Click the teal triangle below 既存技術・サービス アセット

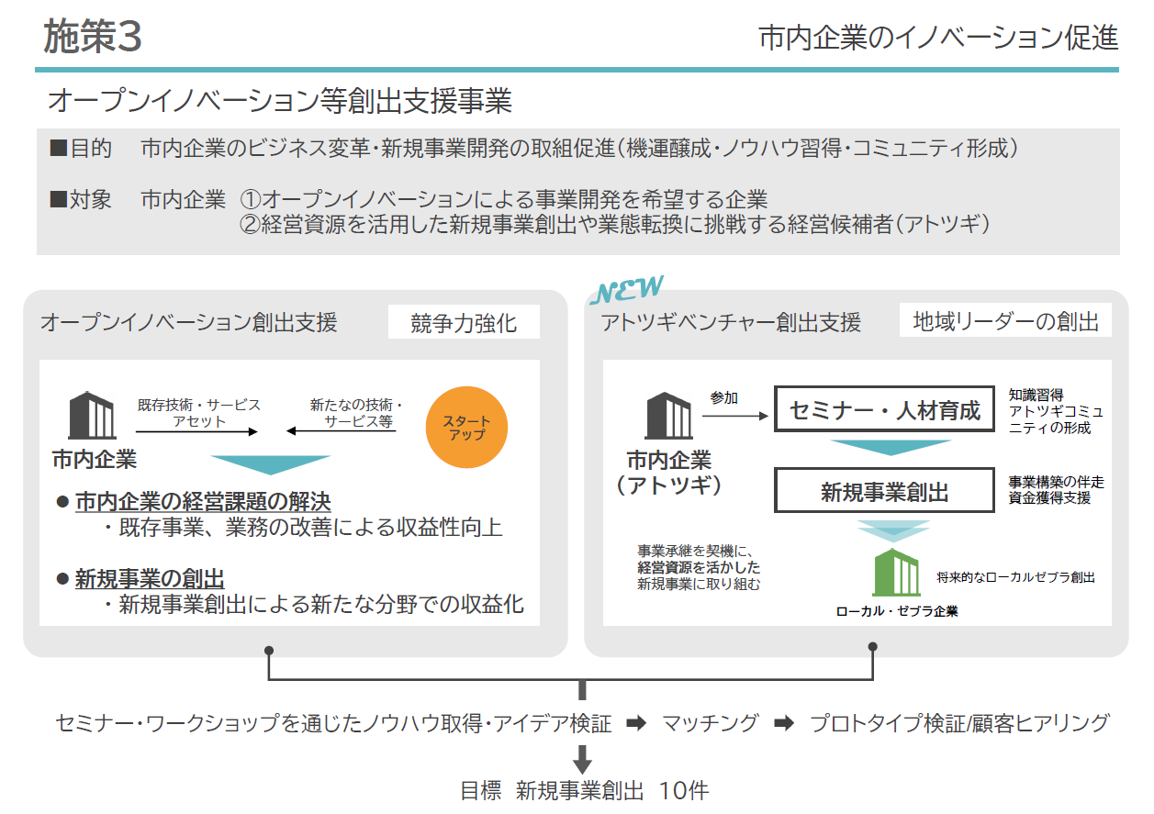click(270, 464)
